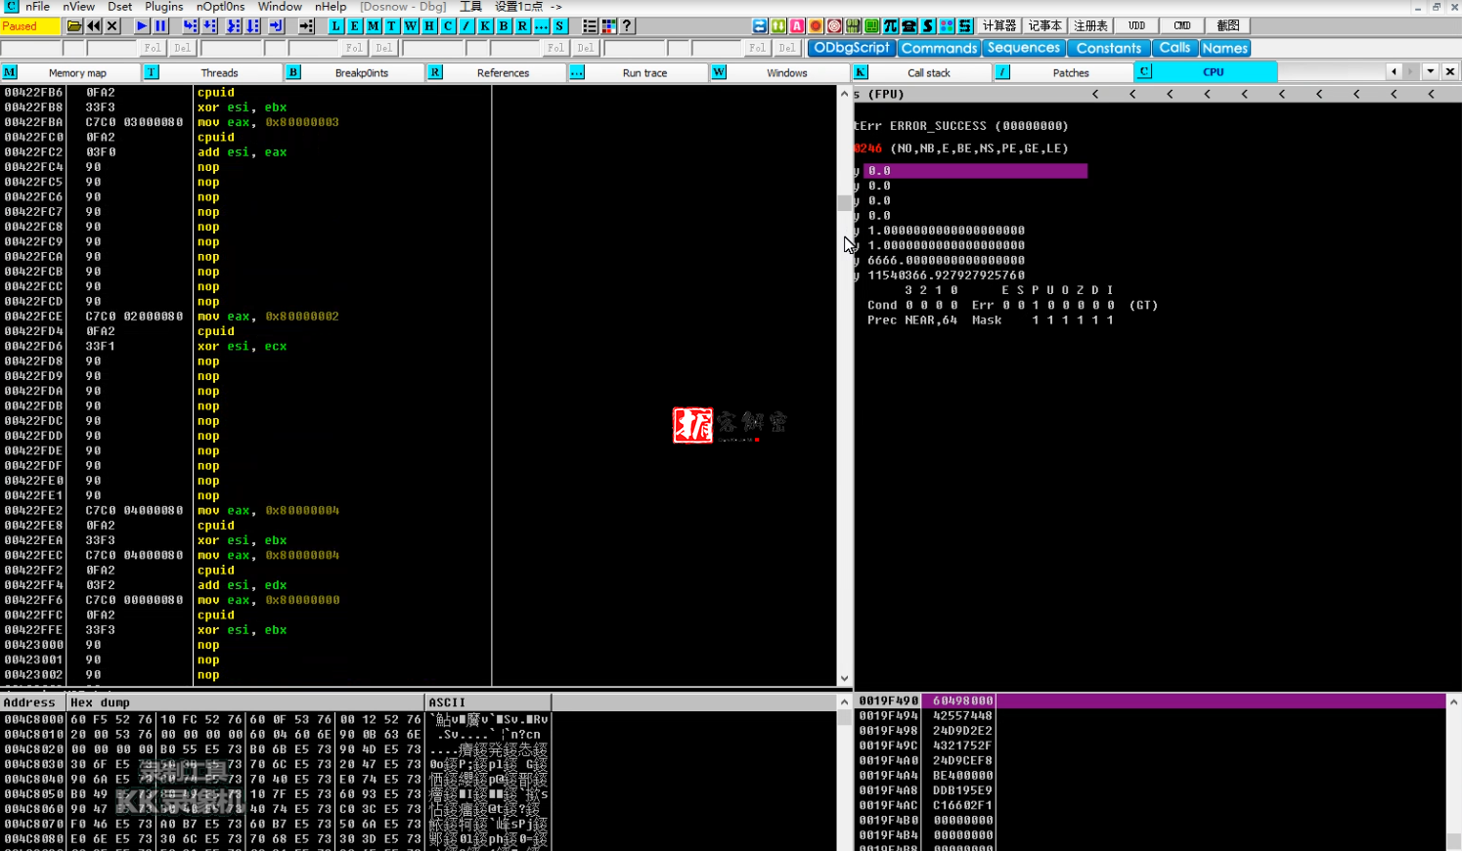
Task: Open file with the folder icon
Action: point(74,25)
